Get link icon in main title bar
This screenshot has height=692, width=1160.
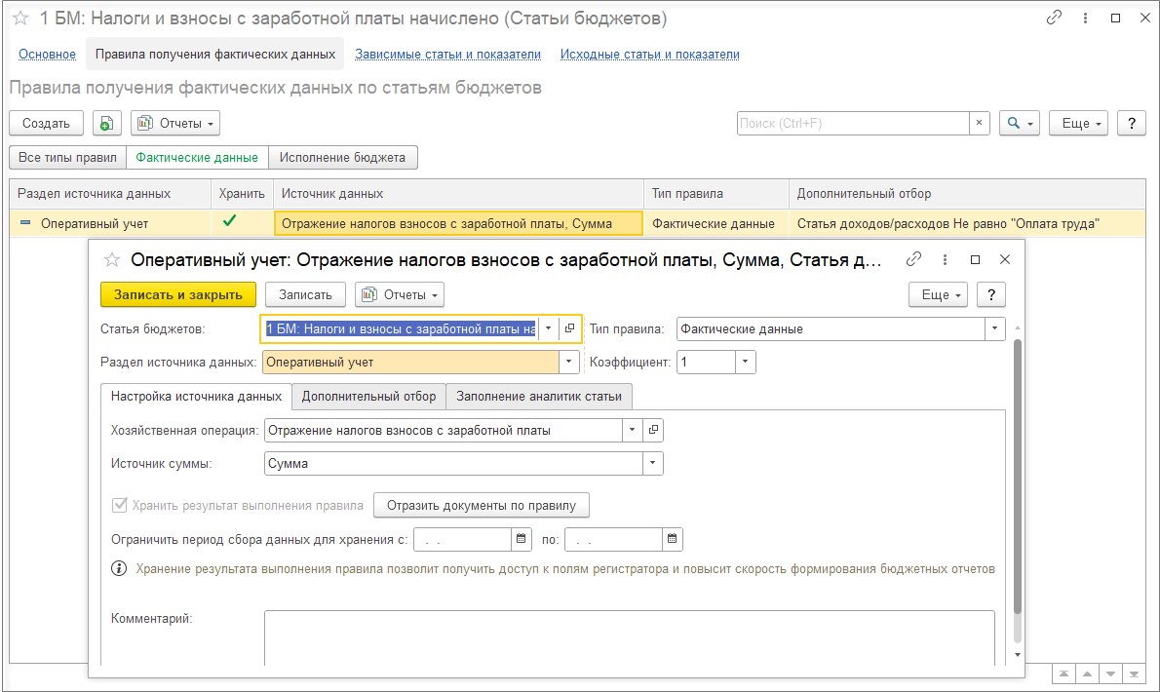(x=1054, y=18)
